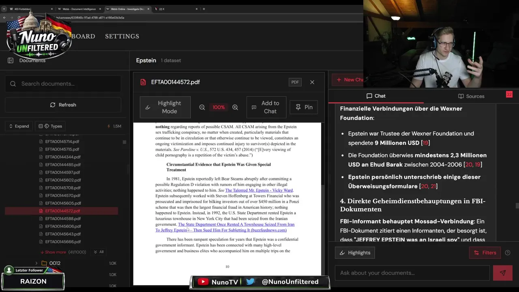
Task: Click the browser back arrow
Action: pos(4,17)
